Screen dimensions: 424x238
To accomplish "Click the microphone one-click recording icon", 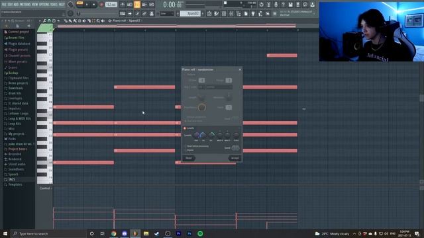I will (x=276, y=5).
